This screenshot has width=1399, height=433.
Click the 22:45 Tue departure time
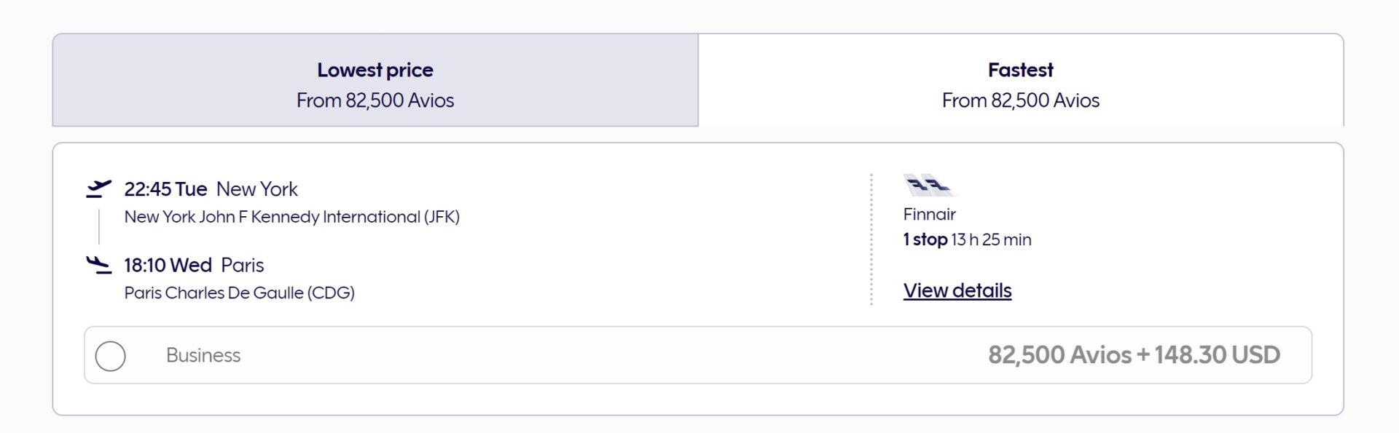click(x=165, y=189)
